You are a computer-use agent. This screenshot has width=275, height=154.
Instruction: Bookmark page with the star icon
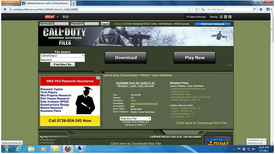[189, 9]
